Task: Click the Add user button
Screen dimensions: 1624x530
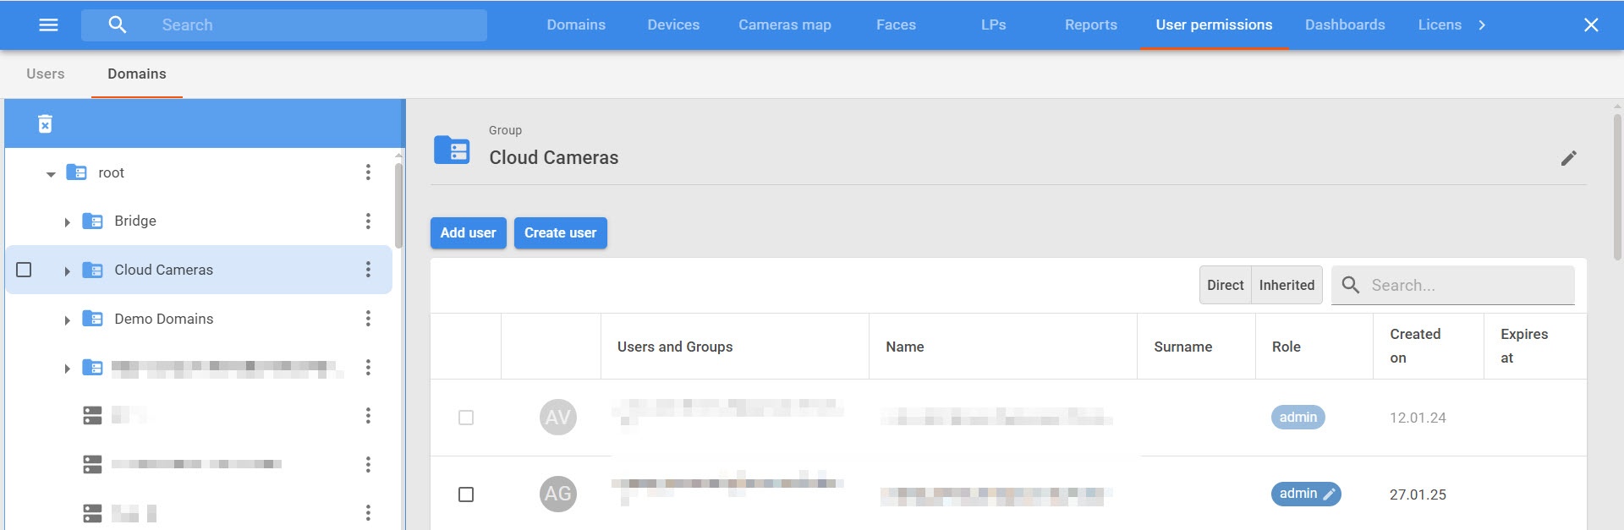Action: point(468,233)
